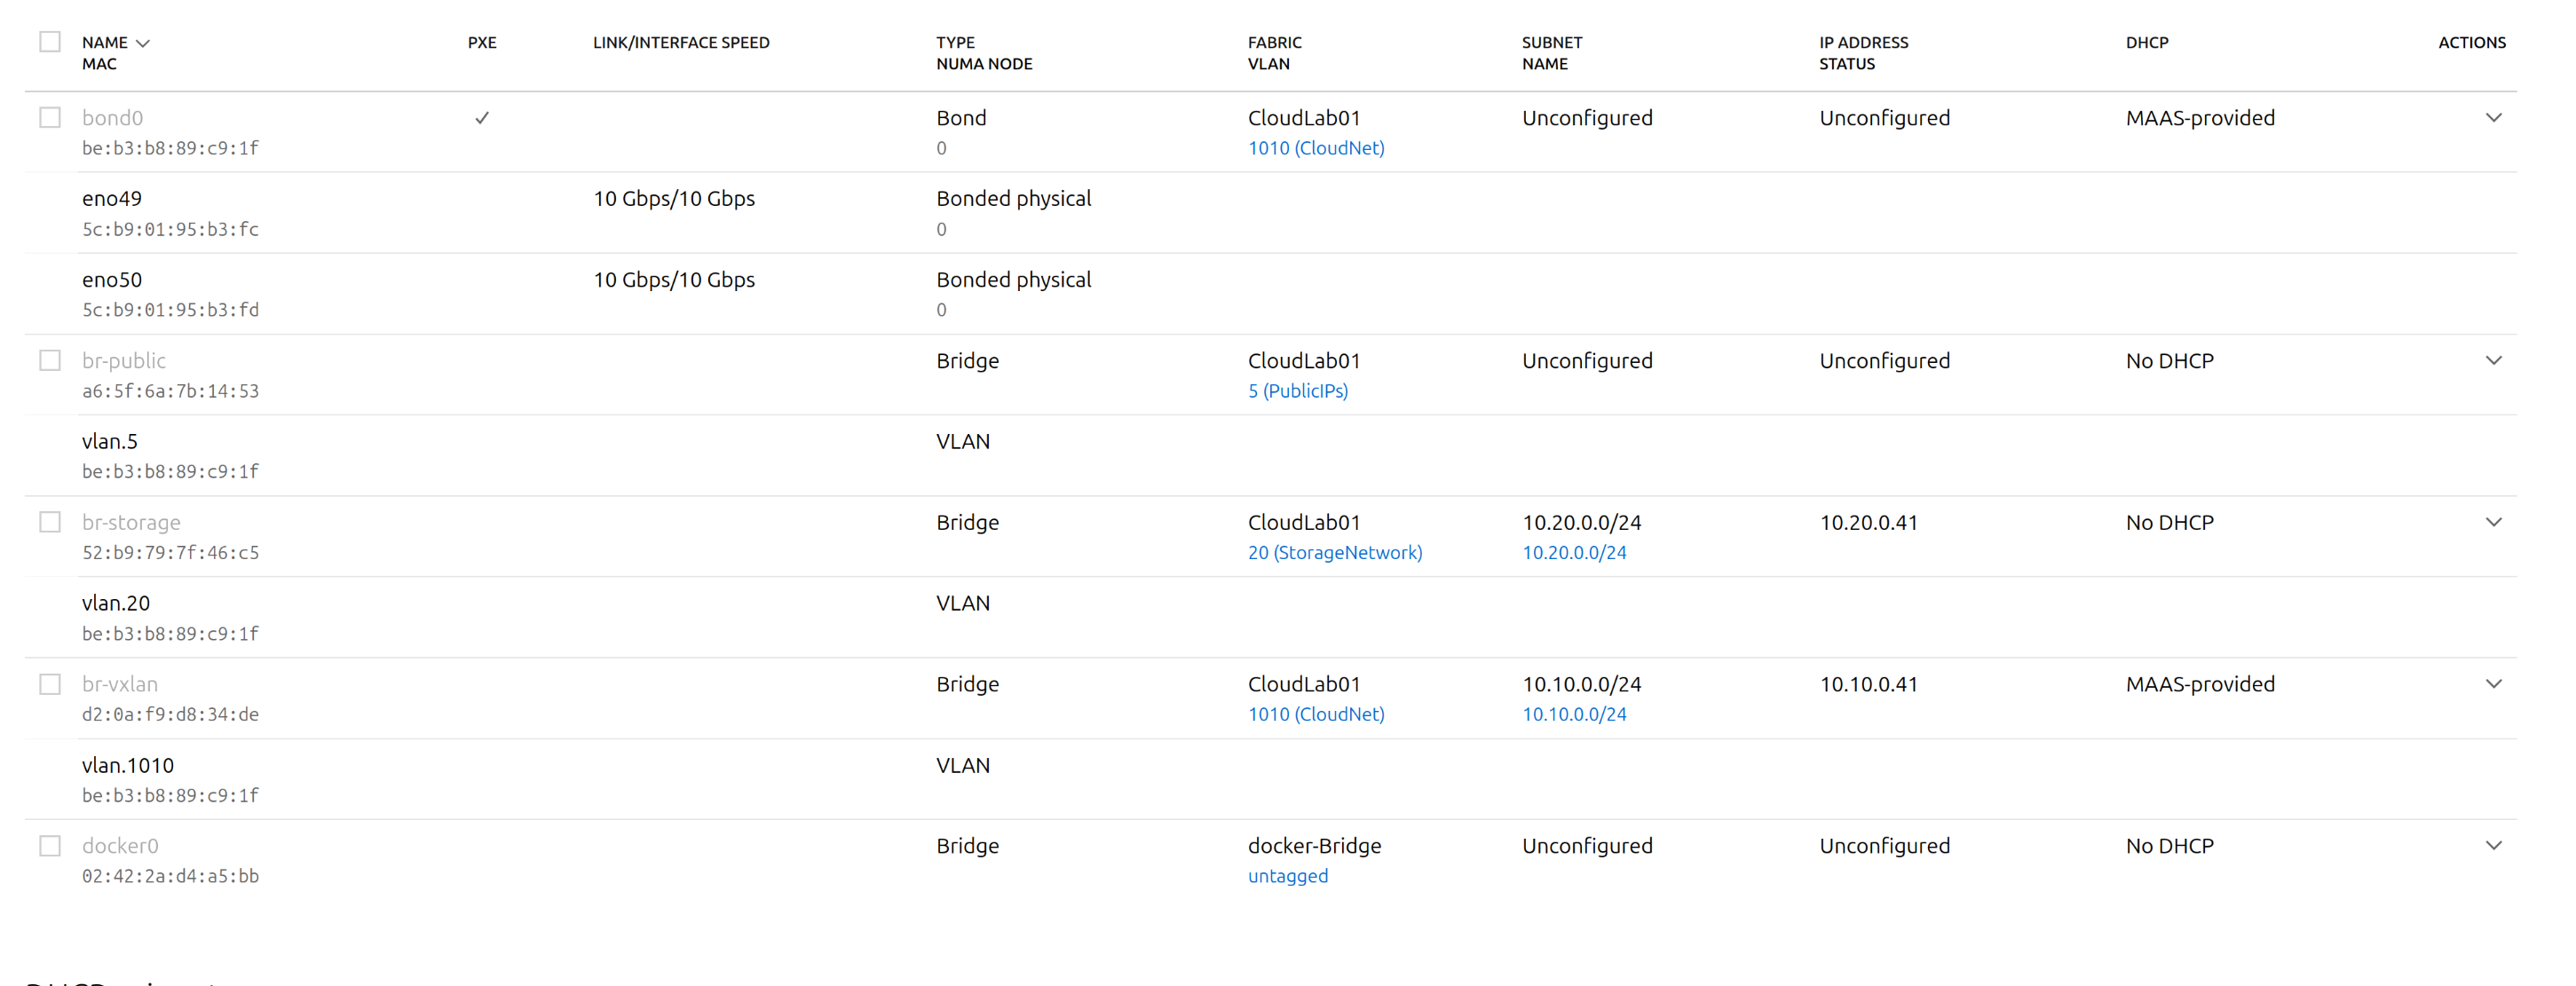
Task: Select the br-vxlan row checkbox
Action: [x=50, y=684]
